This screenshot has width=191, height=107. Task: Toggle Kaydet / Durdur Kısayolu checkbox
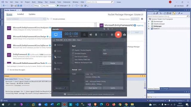coord(73,50)
